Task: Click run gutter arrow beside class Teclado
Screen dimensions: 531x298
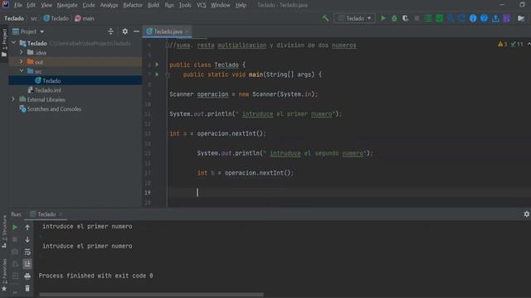Action: [157, 65]
